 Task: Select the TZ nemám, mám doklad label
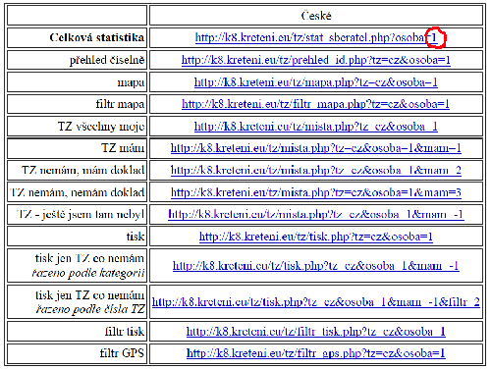83,170
